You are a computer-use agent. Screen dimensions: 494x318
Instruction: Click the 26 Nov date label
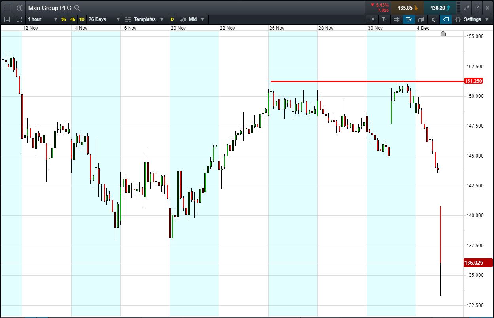277,28
